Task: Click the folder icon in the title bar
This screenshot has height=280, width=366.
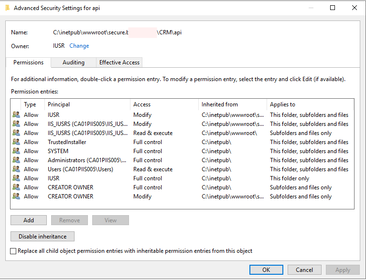Action: point(7,8)
